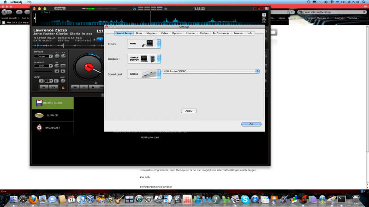369x207 pixels.
Task: Open the loop length dropdown showing 4
Action: (x=49, y=81)
